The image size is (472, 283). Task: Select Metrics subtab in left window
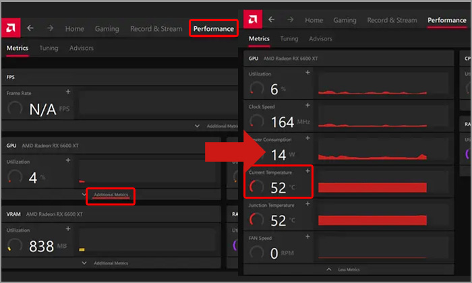coord(18,48)
